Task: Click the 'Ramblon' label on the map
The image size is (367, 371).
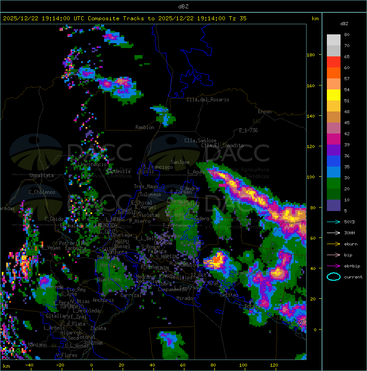Action: click(145, 127)
